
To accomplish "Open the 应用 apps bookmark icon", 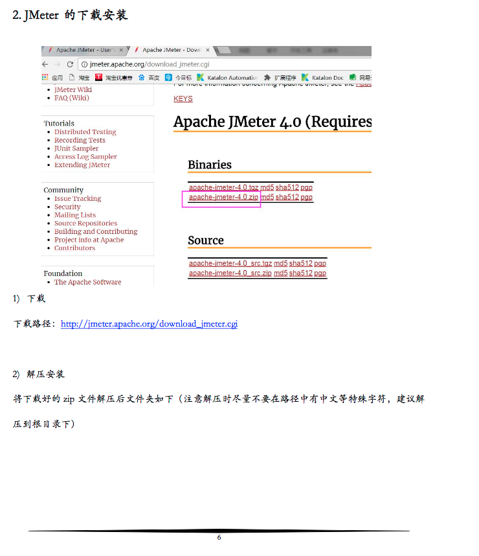I will [x=45, y=77].
